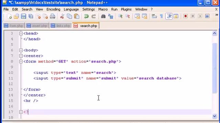Image resolution: width=220 pixels, height=123 pixels.
Task: Close document with menu bar X
Action: pyautogui.click(x=216, y=9)
